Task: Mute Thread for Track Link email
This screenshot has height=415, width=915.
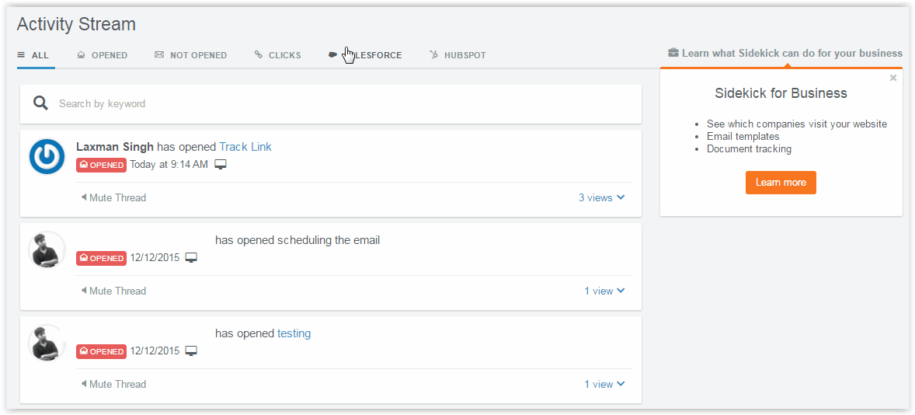Action: 113,197
